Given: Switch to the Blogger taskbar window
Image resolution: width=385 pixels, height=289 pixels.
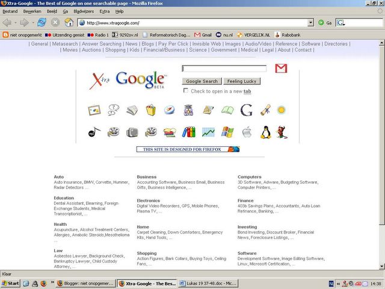Looking at the screenshot, I should pos(85,284).
